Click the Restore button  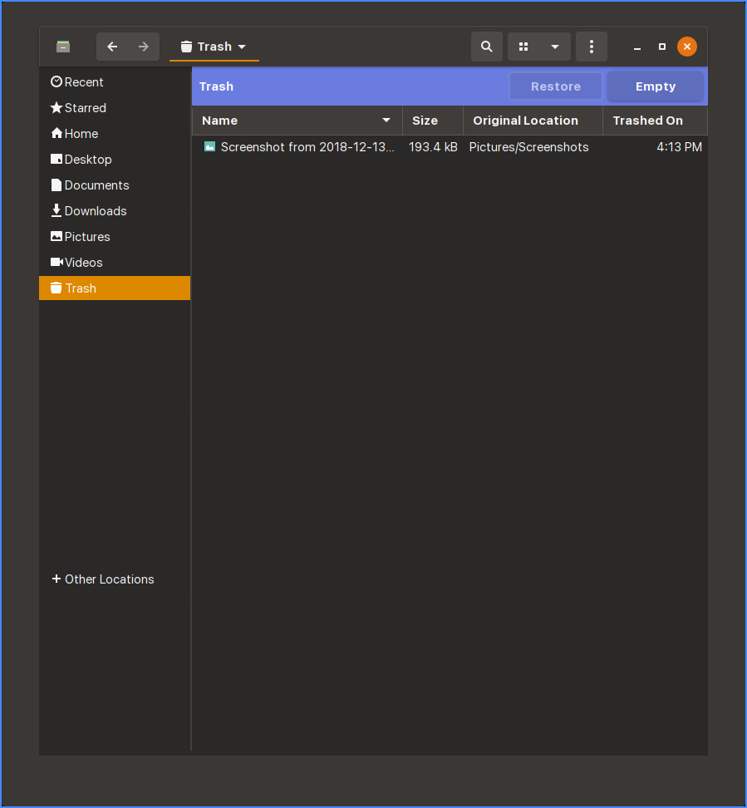point(555,86)
